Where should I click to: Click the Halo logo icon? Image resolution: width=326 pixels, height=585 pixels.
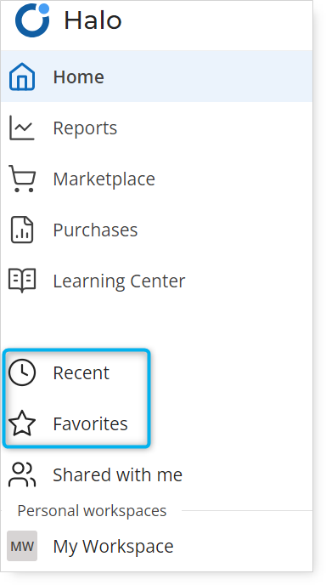point(32,20)
